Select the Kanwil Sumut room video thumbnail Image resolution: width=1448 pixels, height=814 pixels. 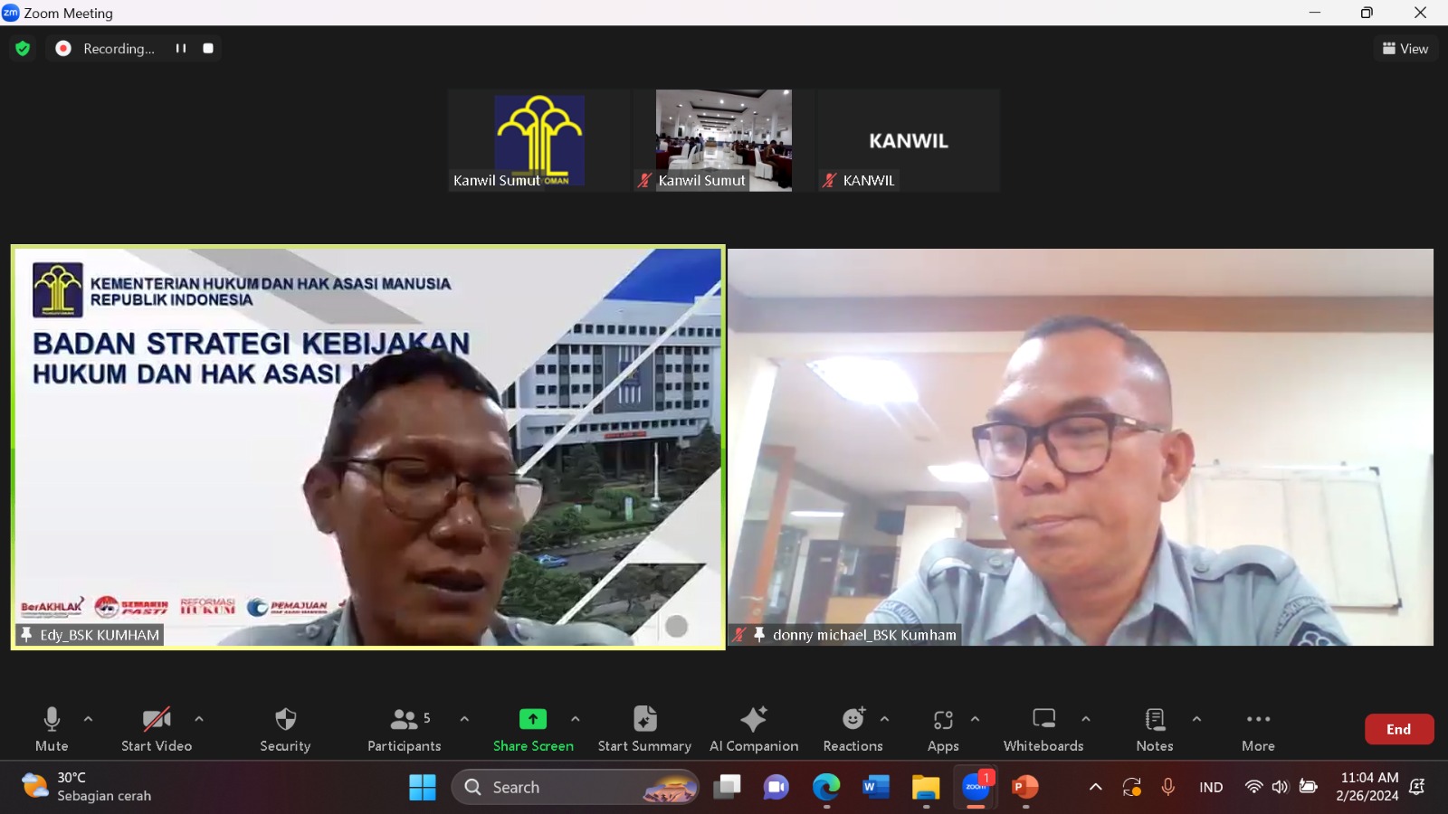coord(724,139)
